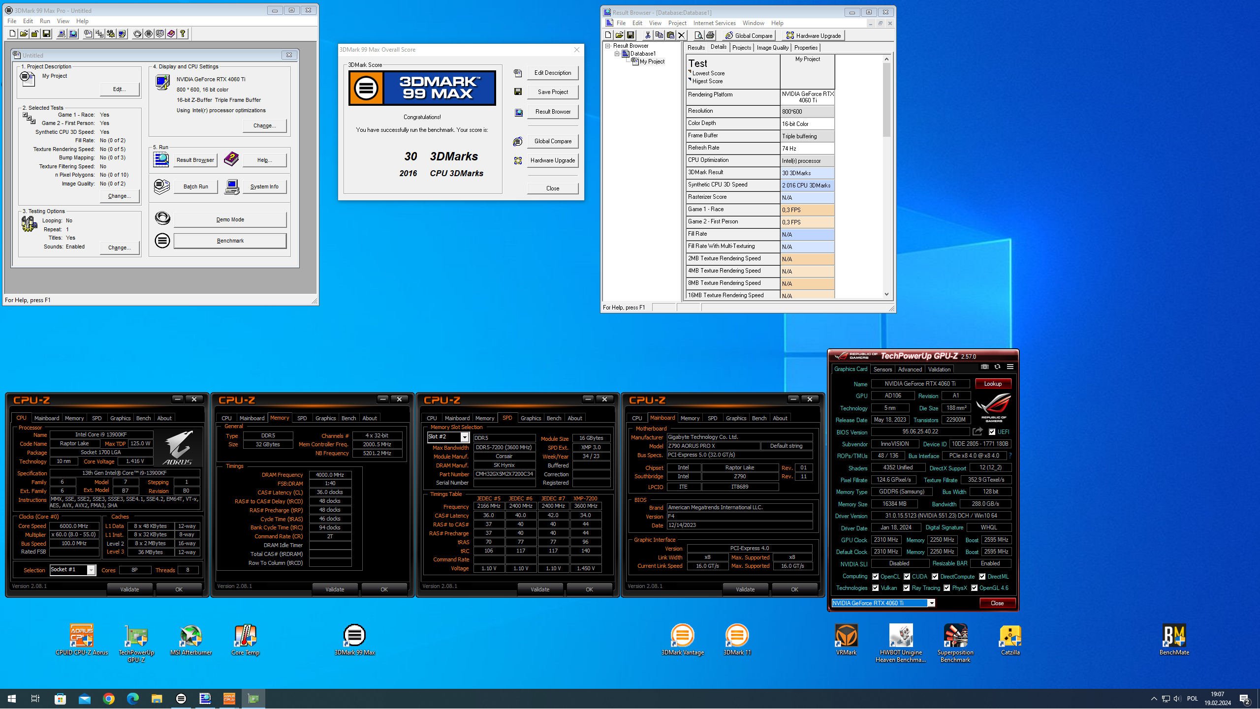
Task: Toggle the DirectCompute checkbox in GPU-Z
Action: click(935, 577)
